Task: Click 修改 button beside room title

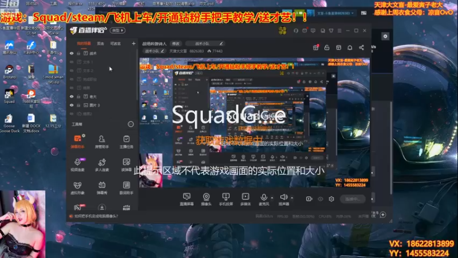Action: click(176, 44)
